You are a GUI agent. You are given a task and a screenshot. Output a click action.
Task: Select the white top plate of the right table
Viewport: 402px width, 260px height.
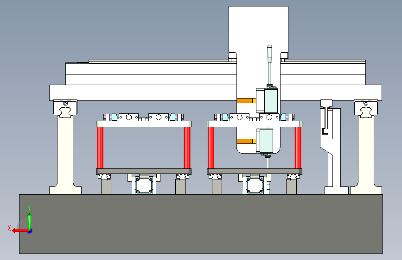[255, 124]
